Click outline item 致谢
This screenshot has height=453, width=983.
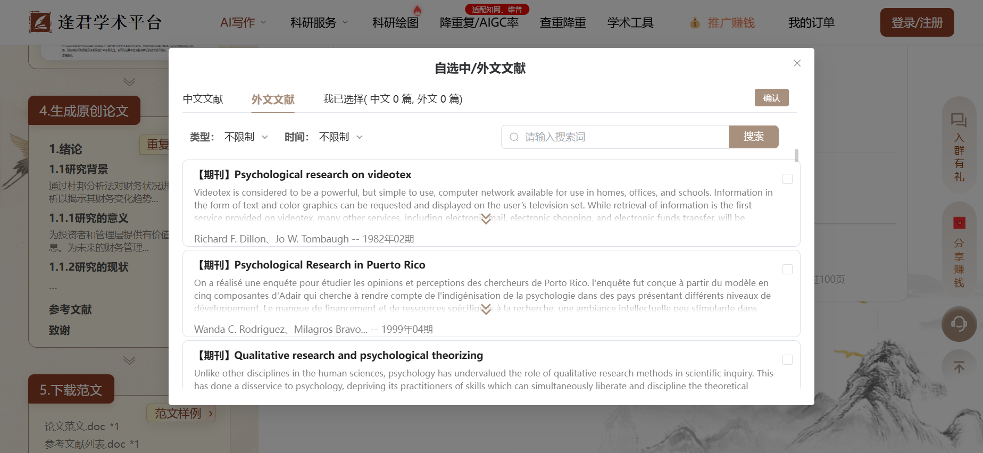[x=60, y=330]
